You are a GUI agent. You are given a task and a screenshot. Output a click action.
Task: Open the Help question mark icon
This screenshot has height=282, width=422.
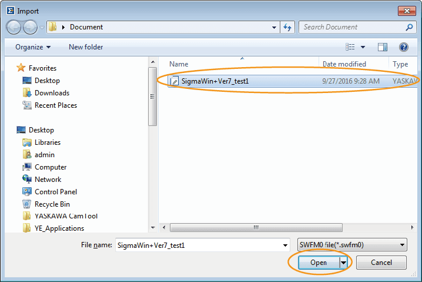click(x=404, y=47)
